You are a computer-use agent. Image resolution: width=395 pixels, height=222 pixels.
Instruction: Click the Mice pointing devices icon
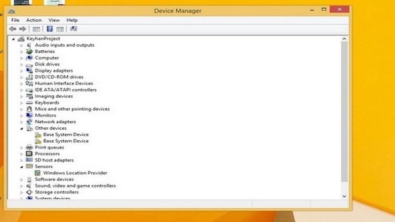[29, 109]
